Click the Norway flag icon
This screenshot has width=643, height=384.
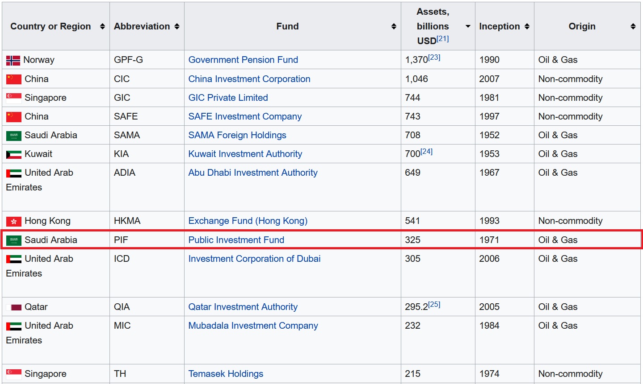point(13,60)
